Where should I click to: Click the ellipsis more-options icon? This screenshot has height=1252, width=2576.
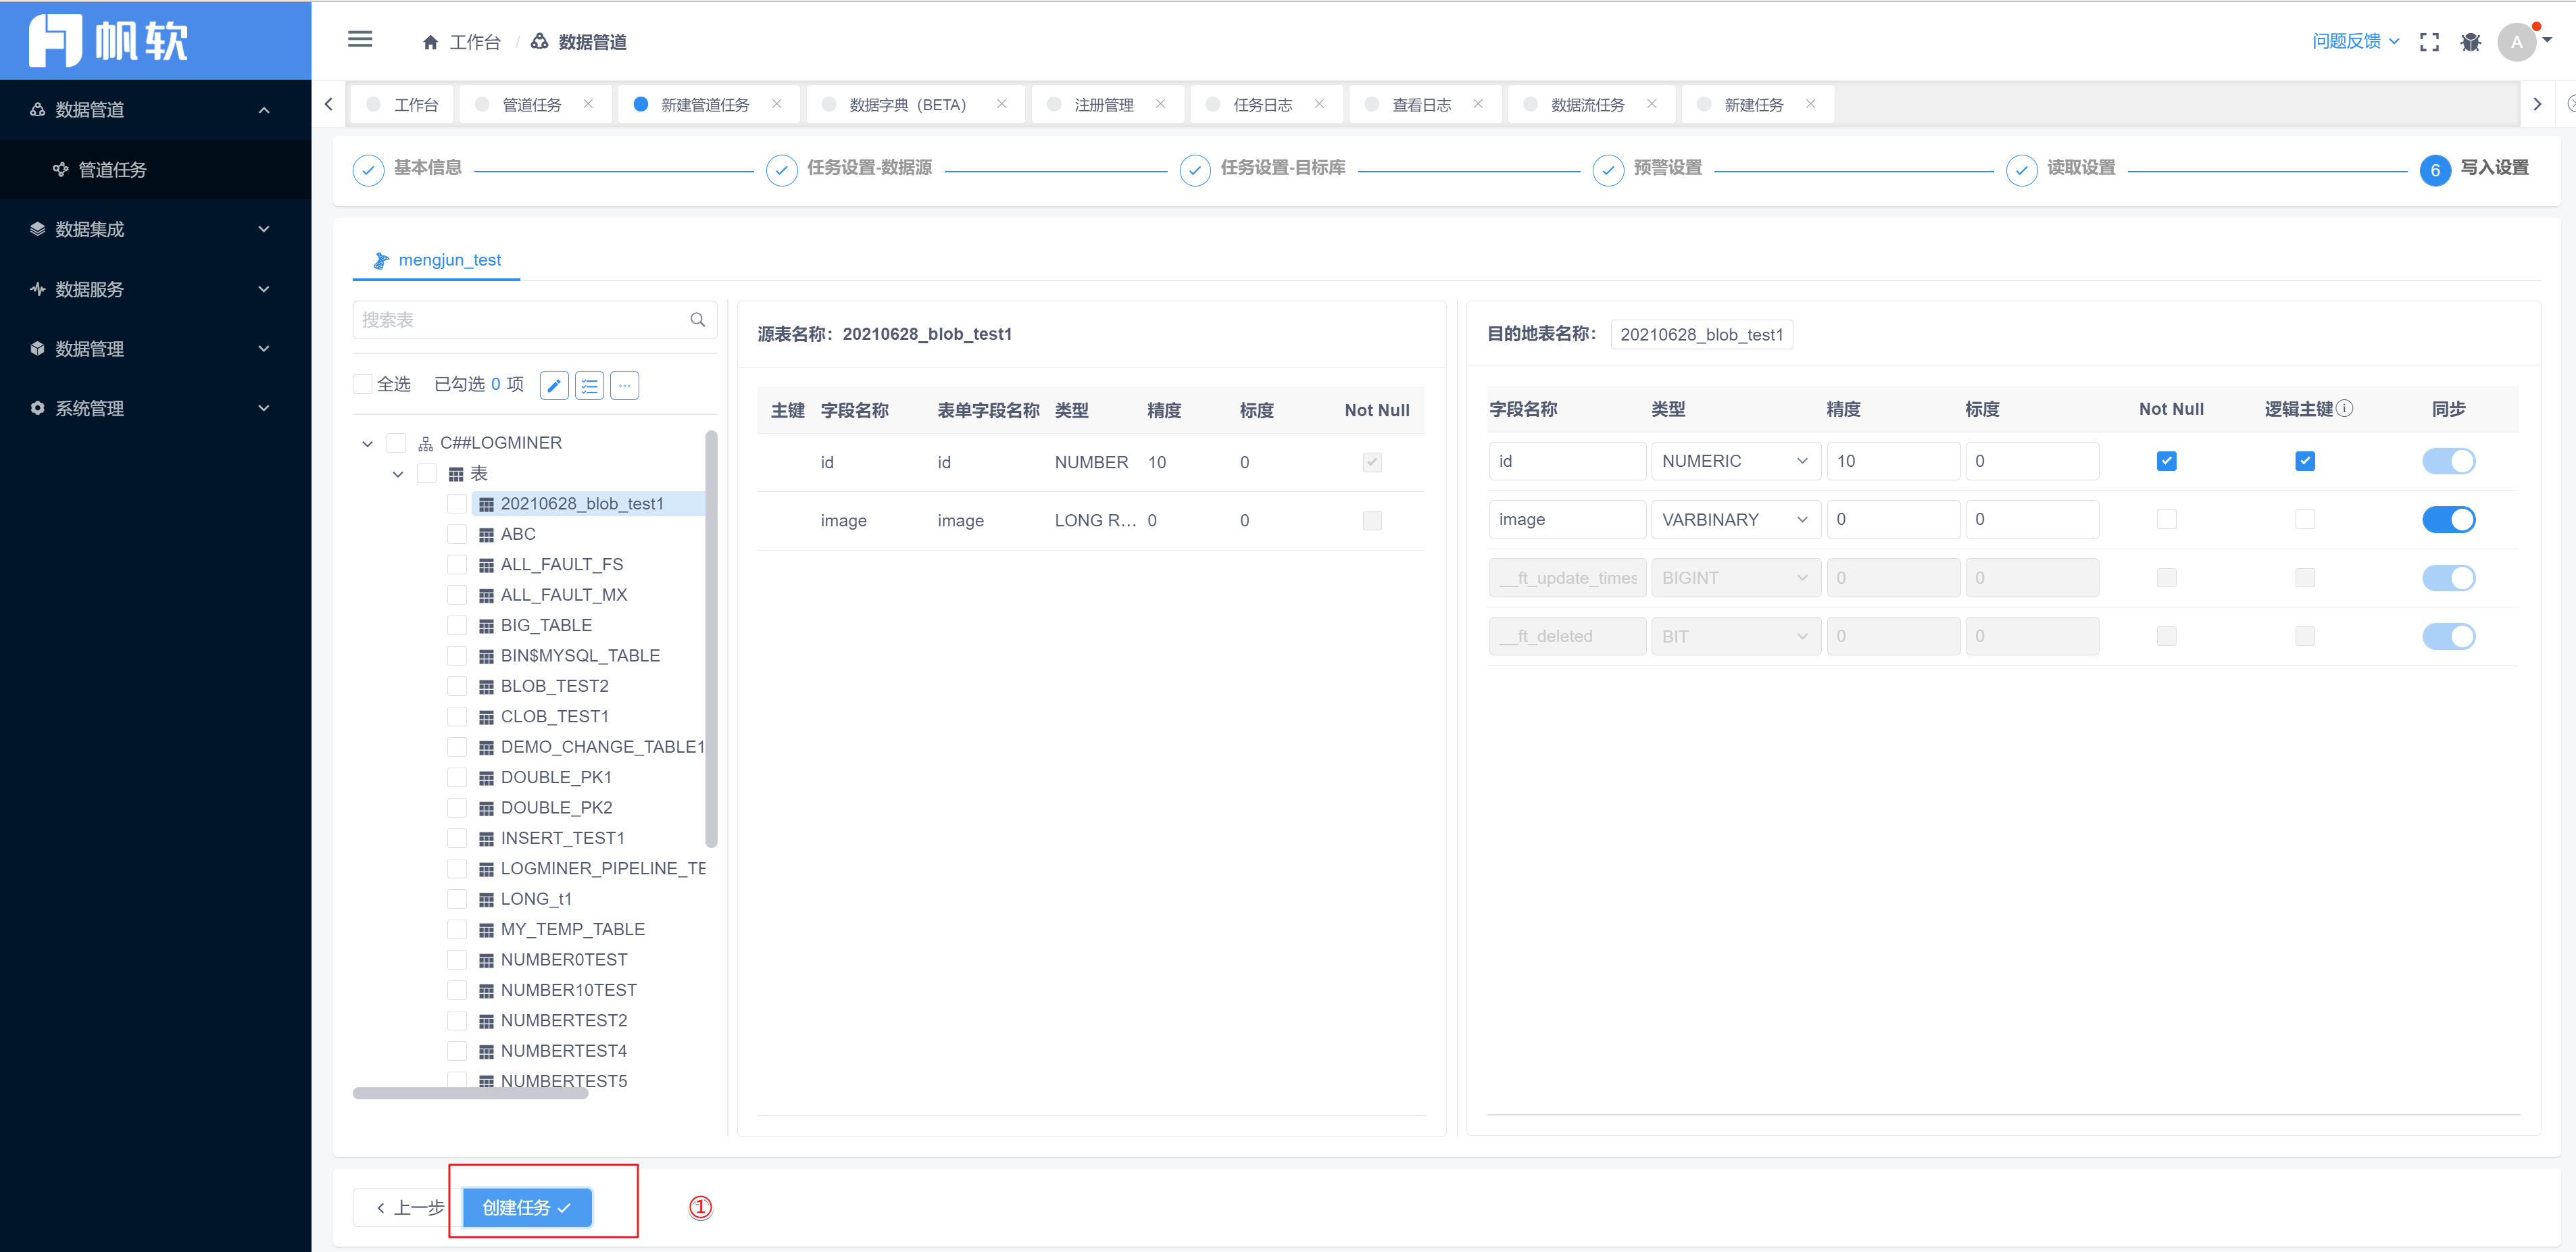[624, 385]
